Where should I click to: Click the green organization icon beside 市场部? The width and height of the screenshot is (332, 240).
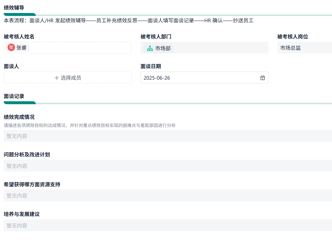[x=150, y=48]
